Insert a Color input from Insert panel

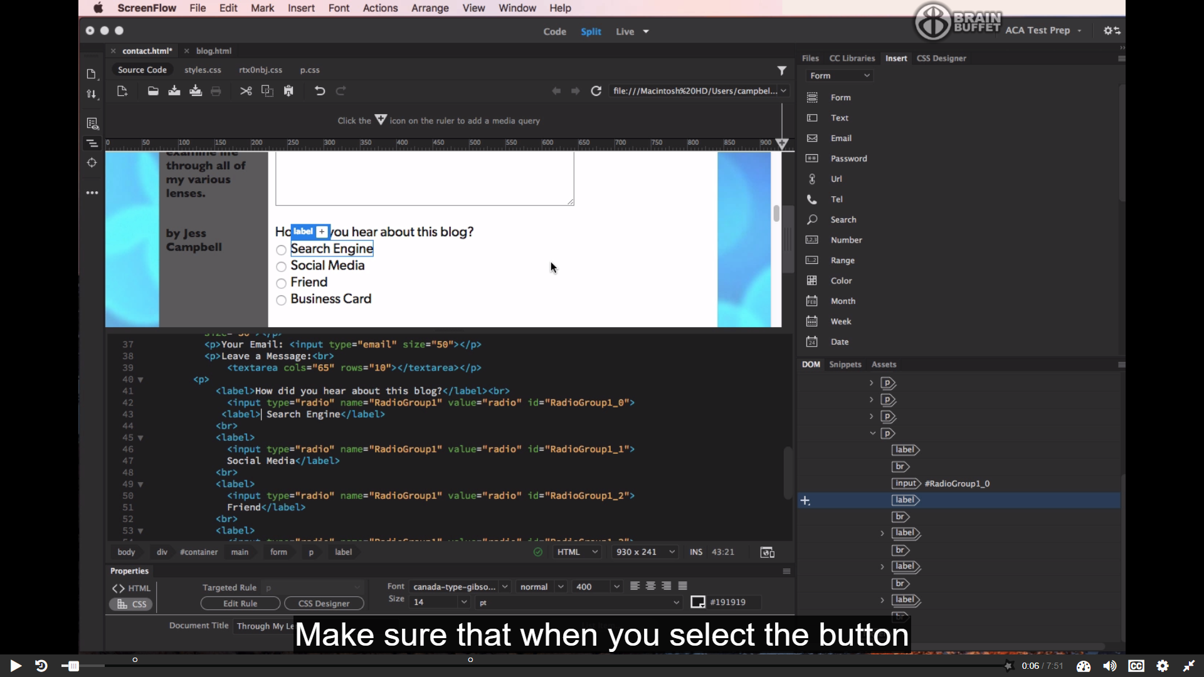tap(841, 281)
